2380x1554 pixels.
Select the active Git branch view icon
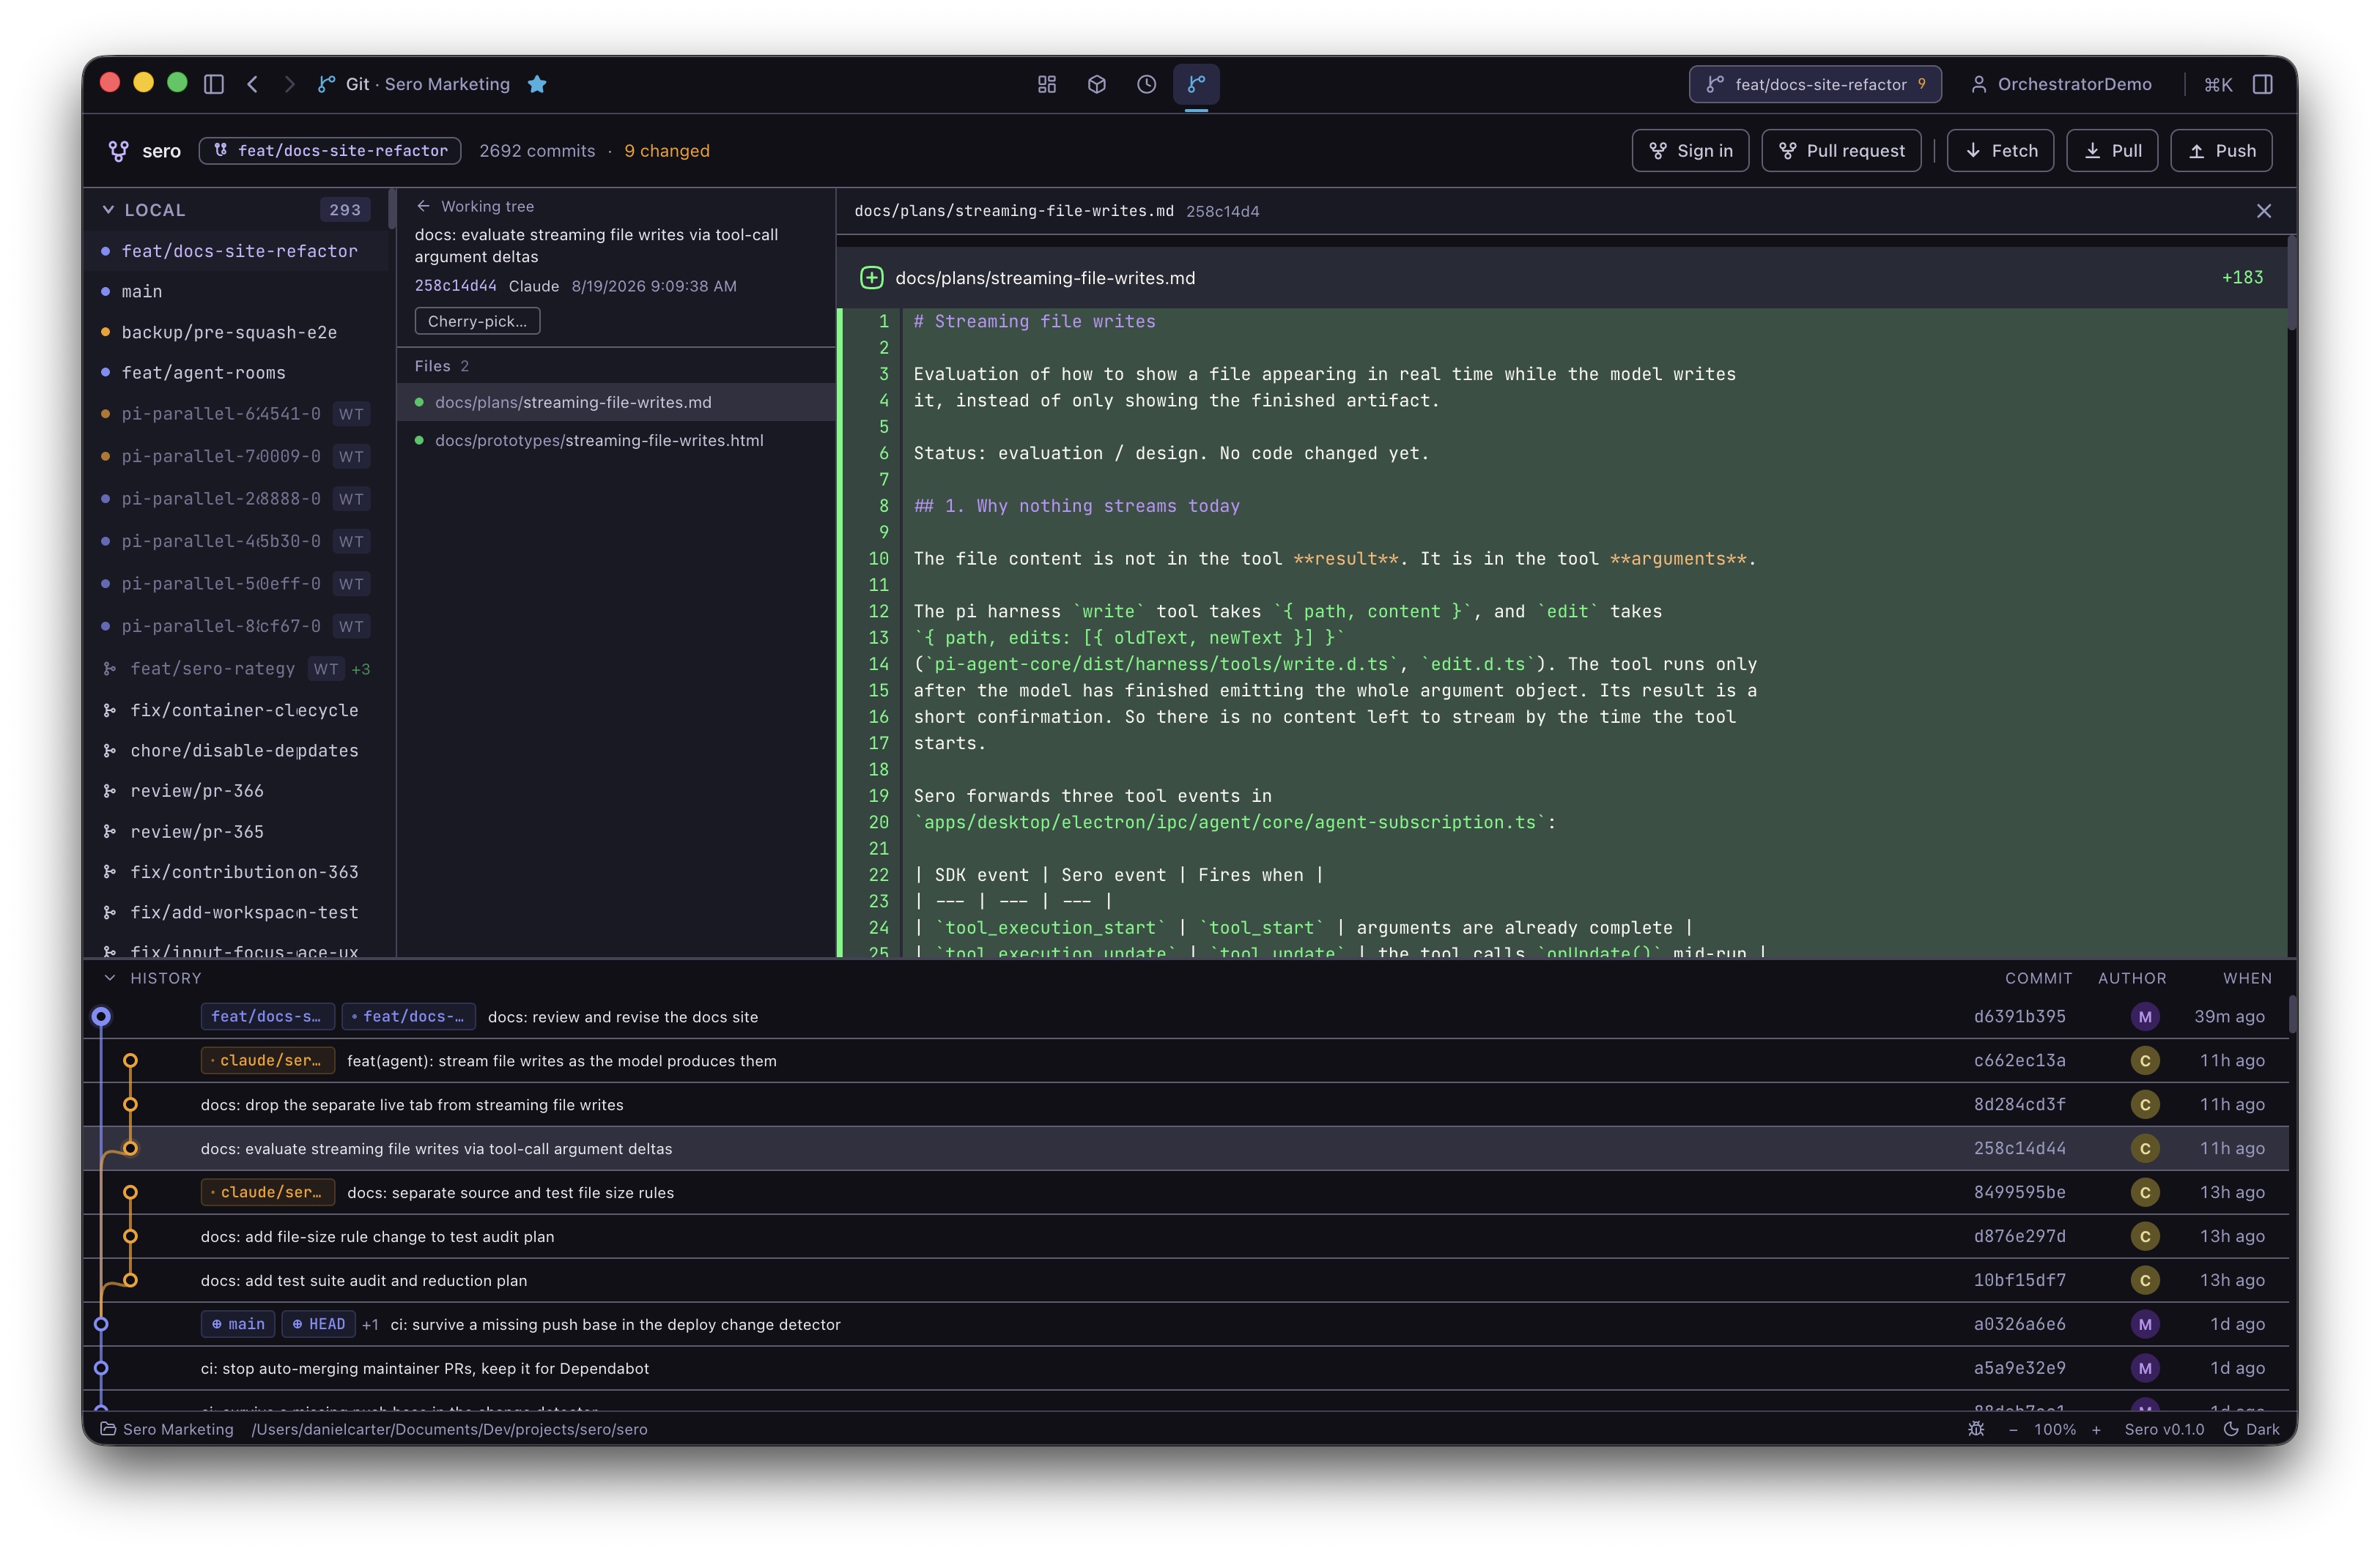point(1196,84)
